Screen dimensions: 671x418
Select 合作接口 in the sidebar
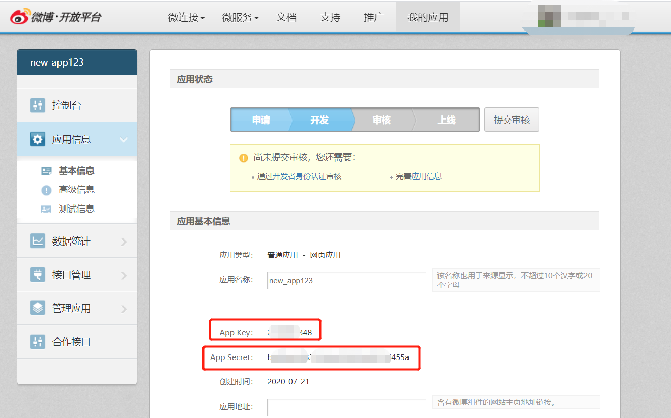pos(77,342)
